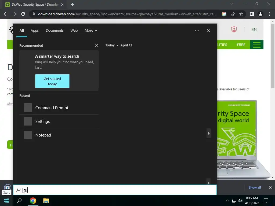275x206 pixels.
Task: Open the Google icon in the address bar
Action: (224, 14)
